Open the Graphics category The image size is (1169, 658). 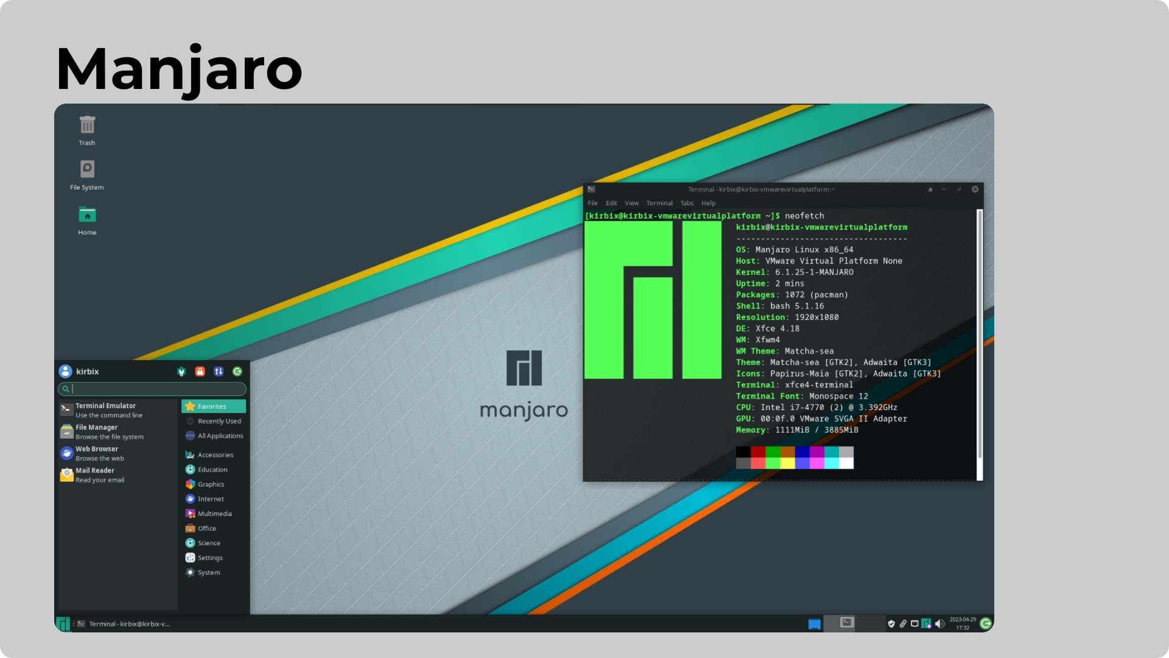point(214,484)
